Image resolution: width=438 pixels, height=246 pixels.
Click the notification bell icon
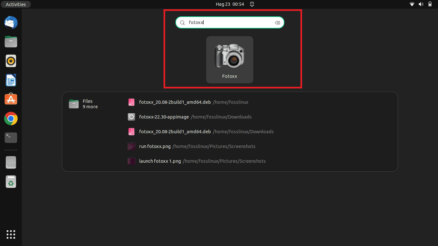pos(252,4)
